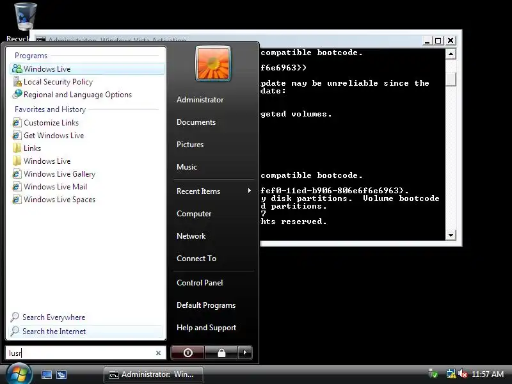The height and width of the screenshot is (384, 512).
Task: Click Switch Between Windows quick launch icon
Action: point(61,374)
